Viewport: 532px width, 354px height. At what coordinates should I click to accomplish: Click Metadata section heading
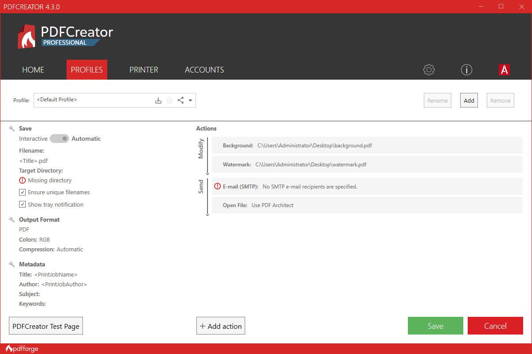(x=32, y=264)
